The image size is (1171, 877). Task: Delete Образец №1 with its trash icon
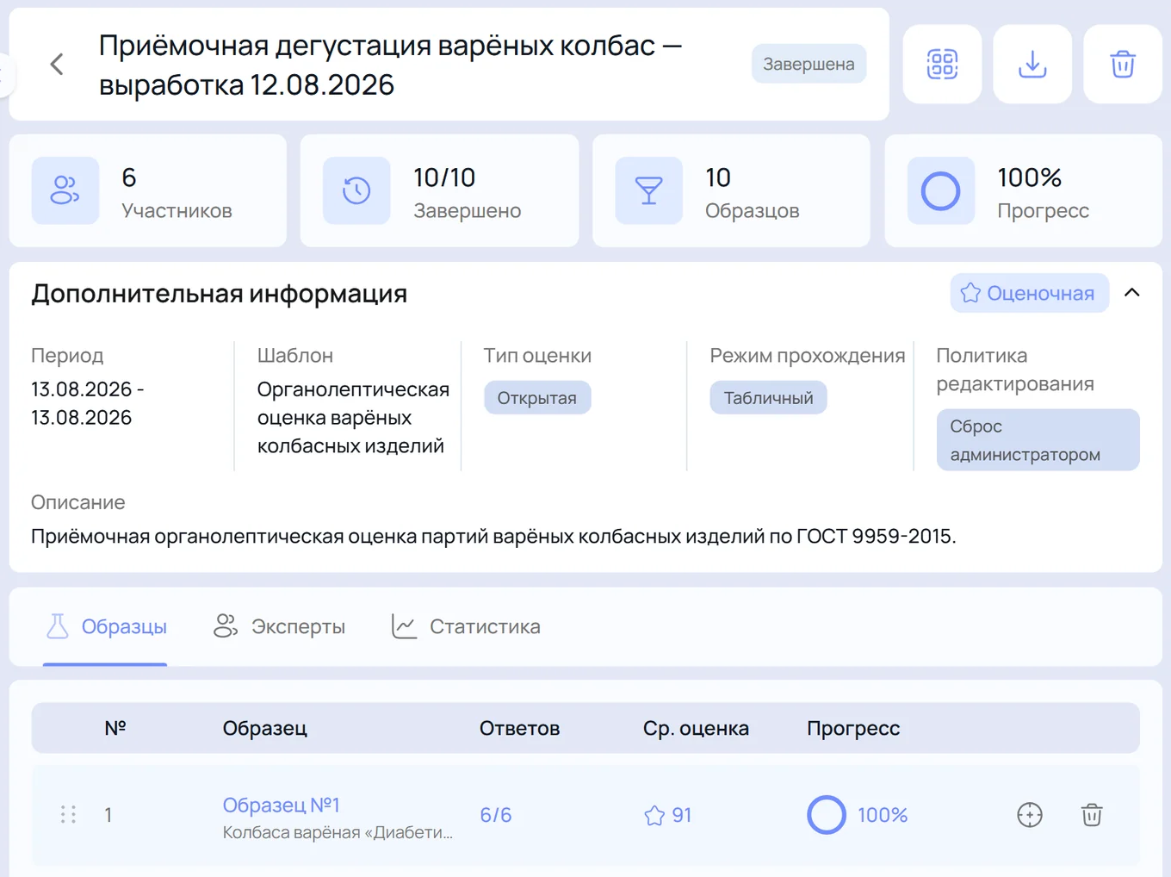pyautogui.click(x=1092, y=814)
